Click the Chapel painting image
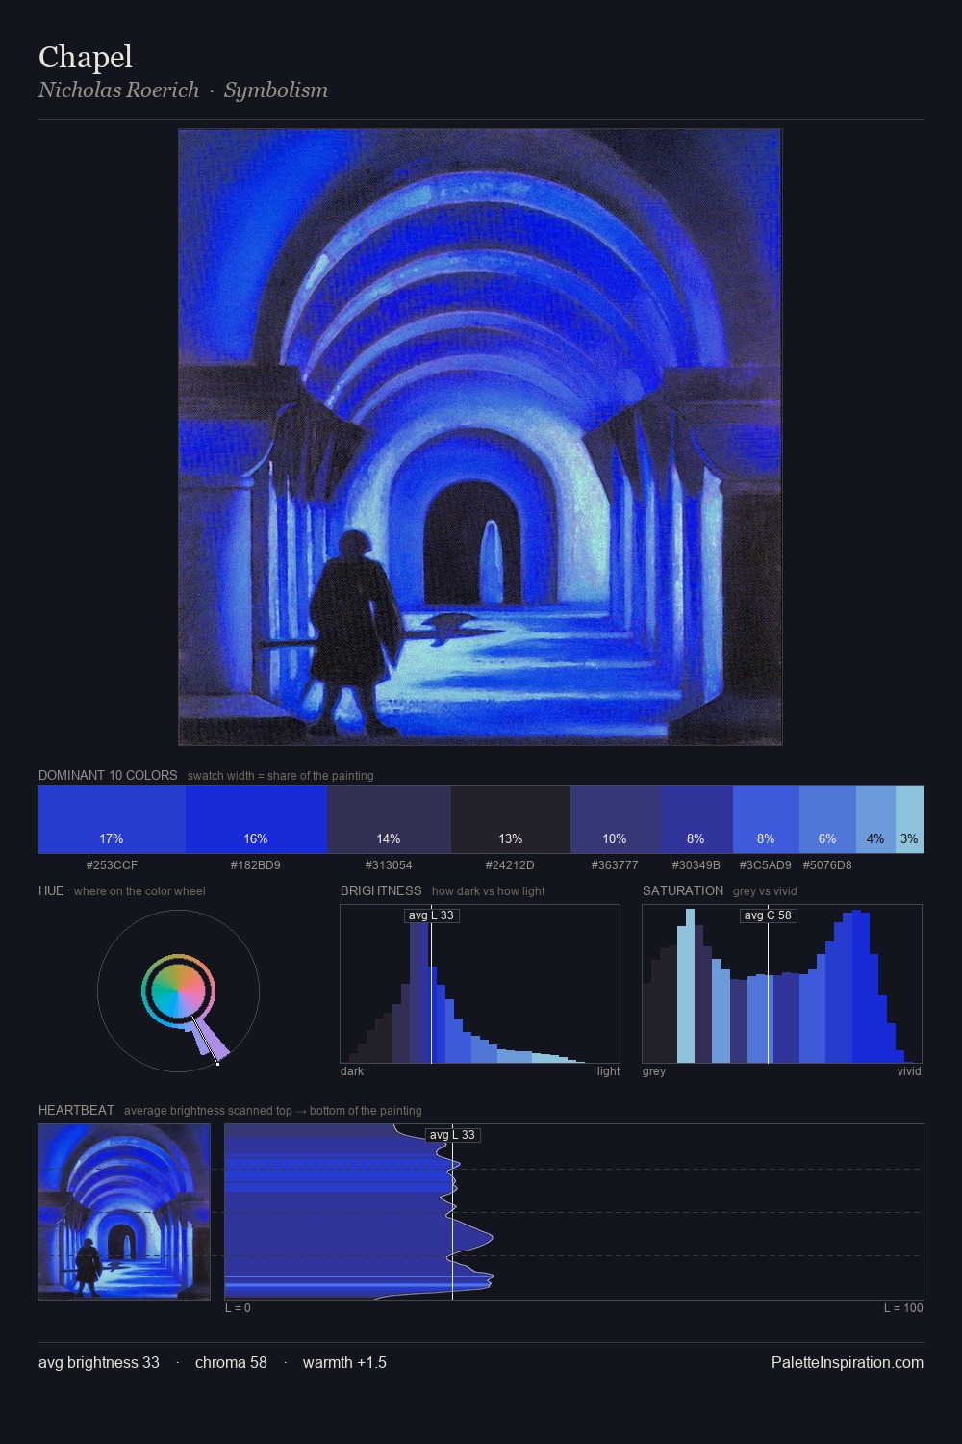 point(480,437)
